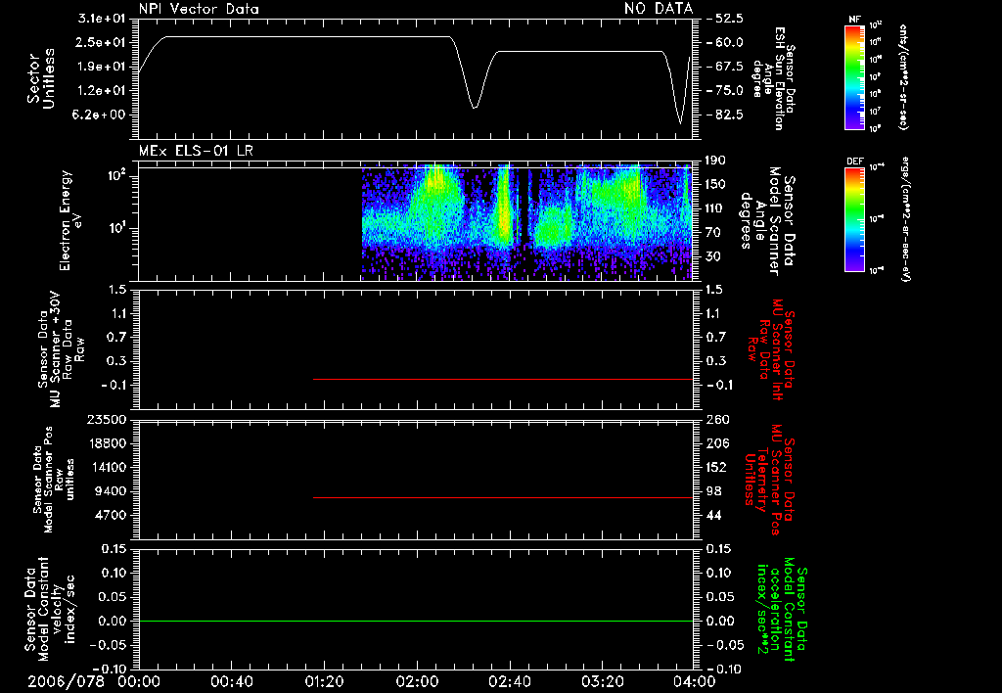The height and width of the screenshot is (693, 1002).
Task: Click the NF color bar legend
Action: [854, 76]
